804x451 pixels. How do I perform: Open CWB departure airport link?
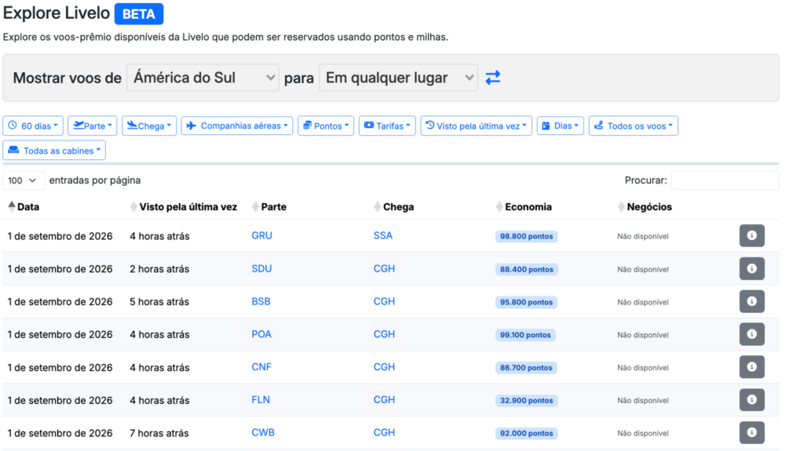[262, 432]
